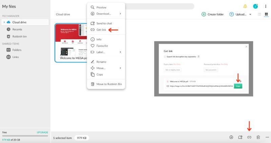The image size is (271, 143).
Task: Click the storage usage progress bar
Action: (25, 136)
